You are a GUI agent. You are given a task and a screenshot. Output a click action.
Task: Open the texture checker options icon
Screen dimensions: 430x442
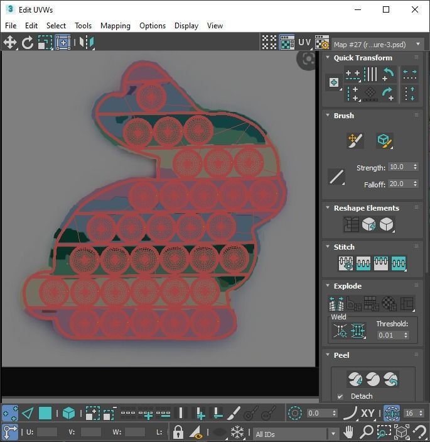coord(322,43)
